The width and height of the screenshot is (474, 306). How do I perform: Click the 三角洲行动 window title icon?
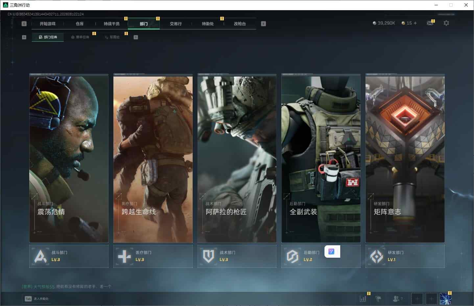[5, 5]
